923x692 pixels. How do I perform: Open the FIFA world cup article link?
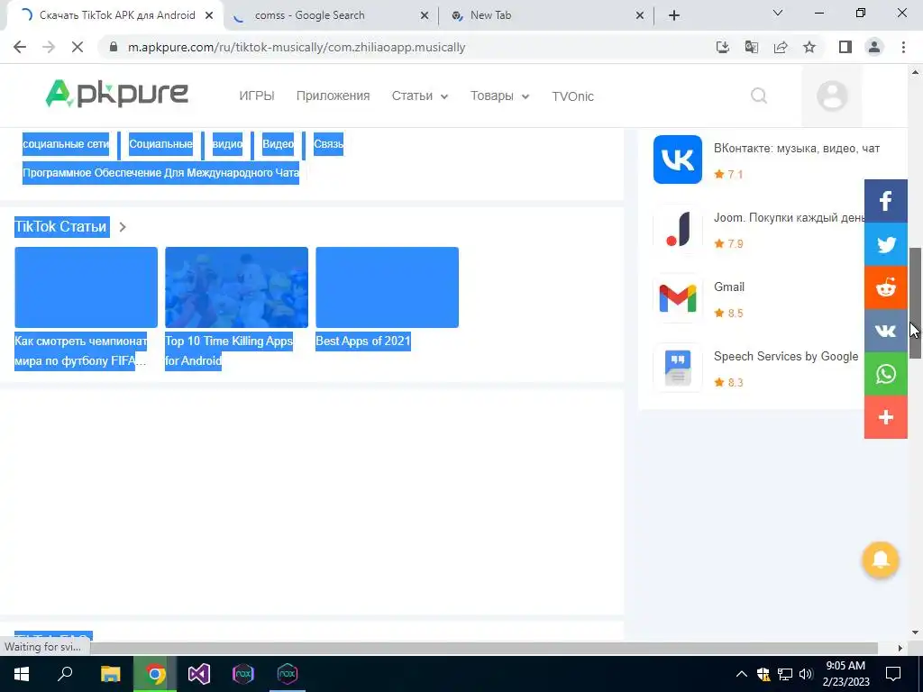click(80, 351)
